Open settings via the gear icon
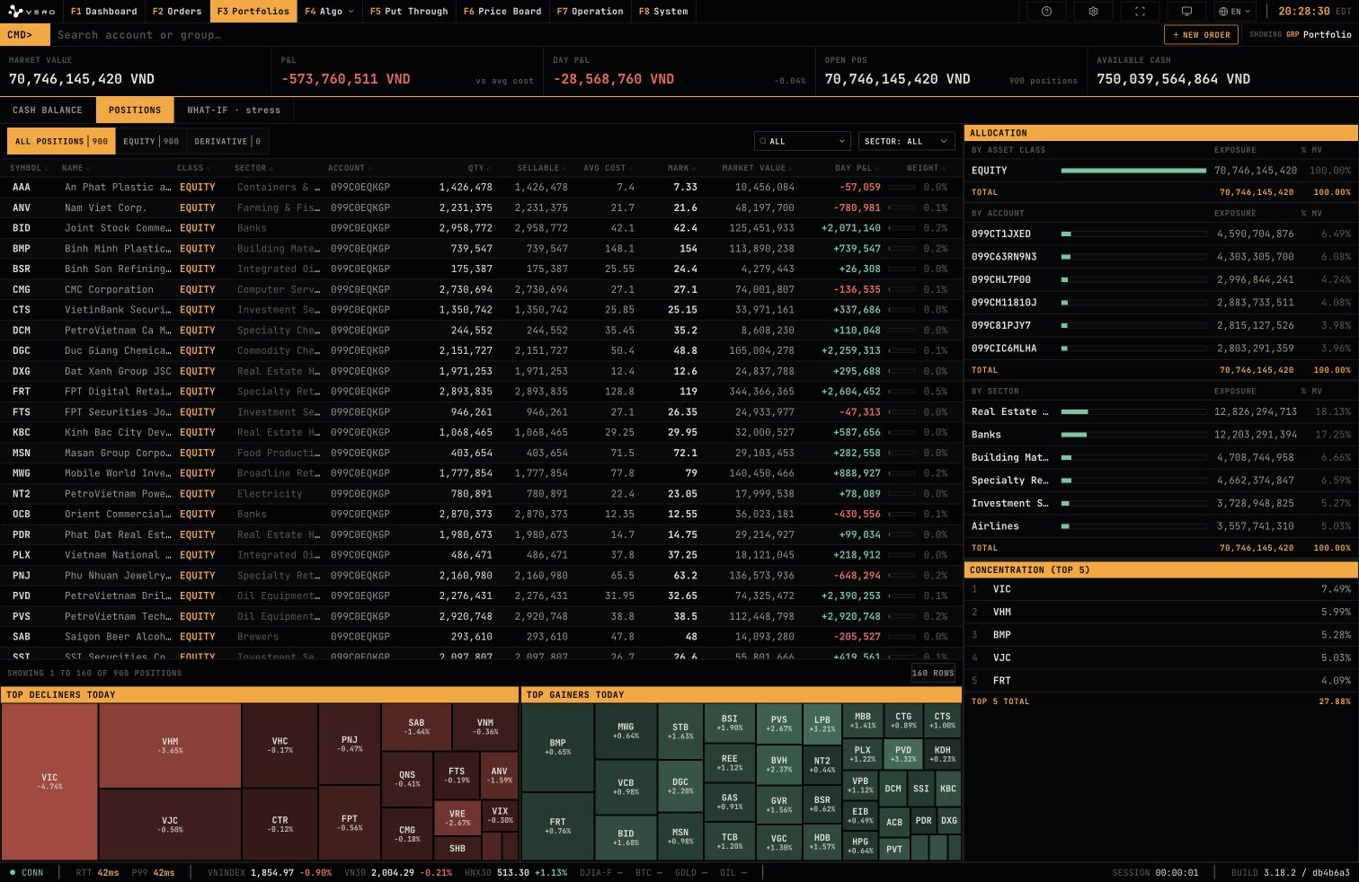The image size is (1359, 882). (x=1093, y=12)
